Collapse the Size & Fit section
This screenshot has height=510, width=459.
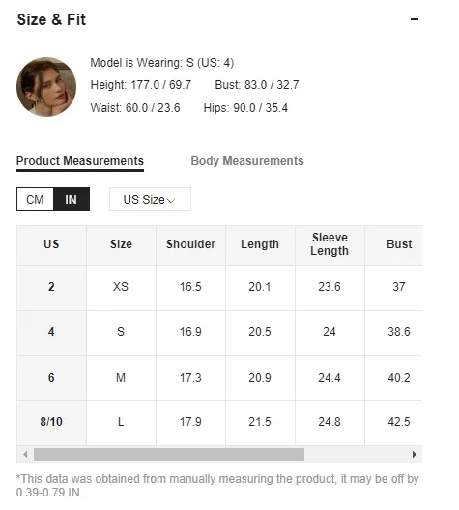(415, 19)
